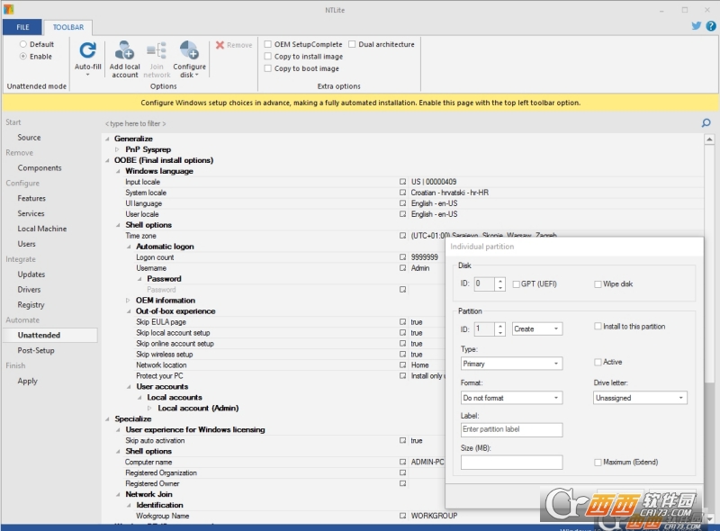The image size is (720, 531).
Task: Click the list scrollbar up arrow
Action: (x=709, y=139)
